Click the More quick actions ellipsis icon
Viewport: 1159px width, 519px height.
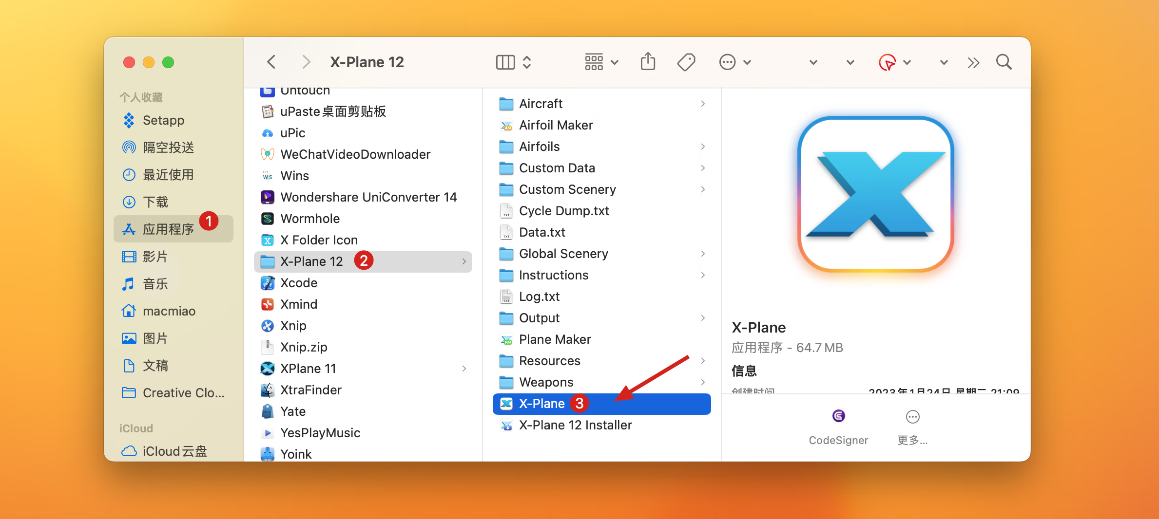(x=912, y=417)
